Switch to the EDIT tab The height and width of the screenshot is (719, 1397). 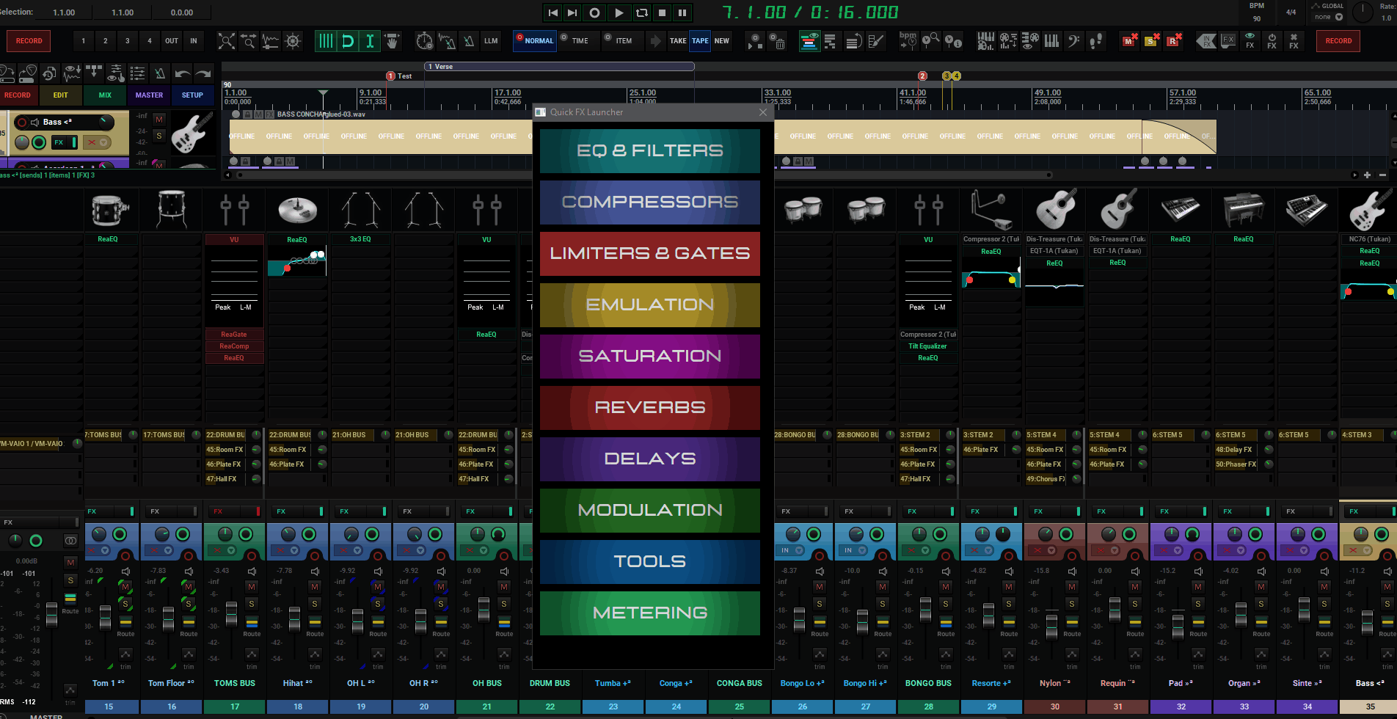point(60,95)
